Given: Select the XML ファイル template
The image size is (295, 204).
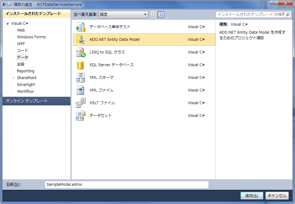Looking at the screenshot, I should [x=144, y=90].
